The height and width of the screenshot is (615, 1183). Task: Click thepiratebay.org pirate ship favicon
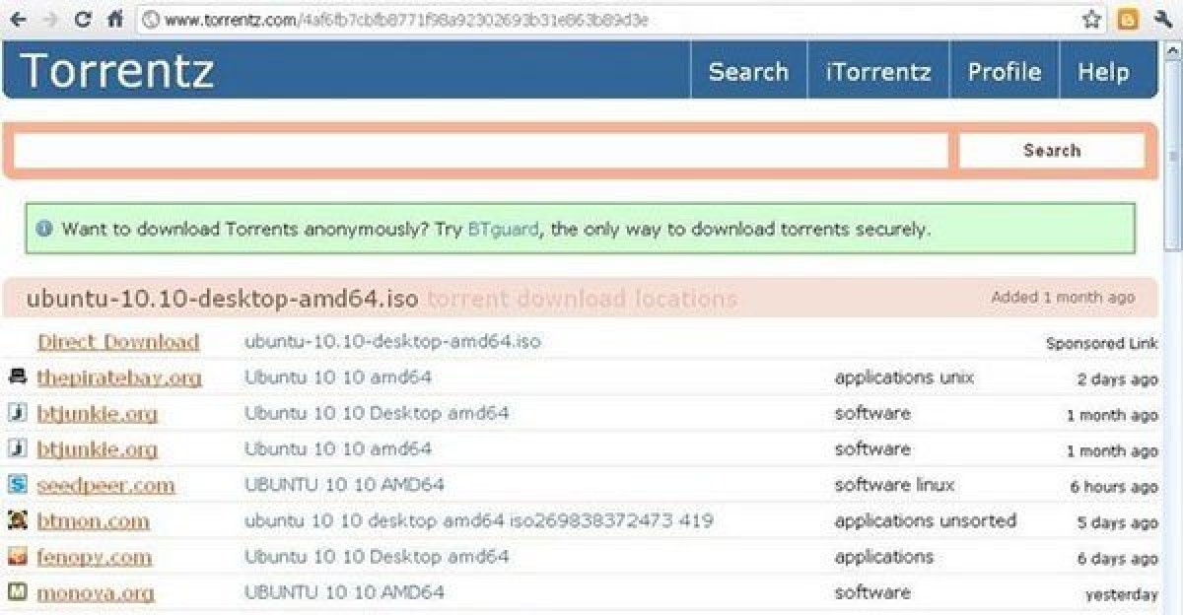click(17, 376)
